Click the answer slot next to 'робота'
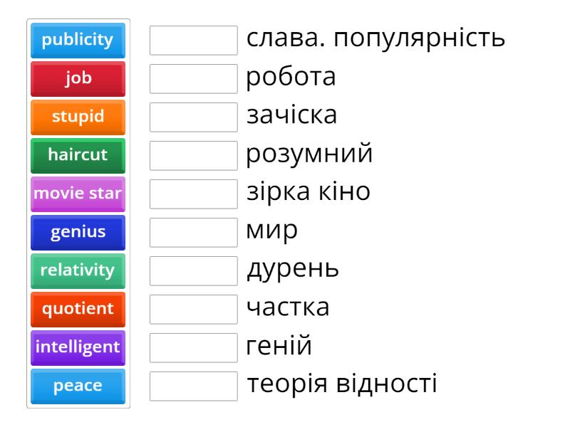570x427 pixels. (194, 79)
